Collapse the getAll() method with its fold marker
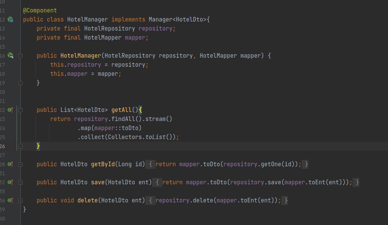The image size is (388, 225). click(21, 110)
